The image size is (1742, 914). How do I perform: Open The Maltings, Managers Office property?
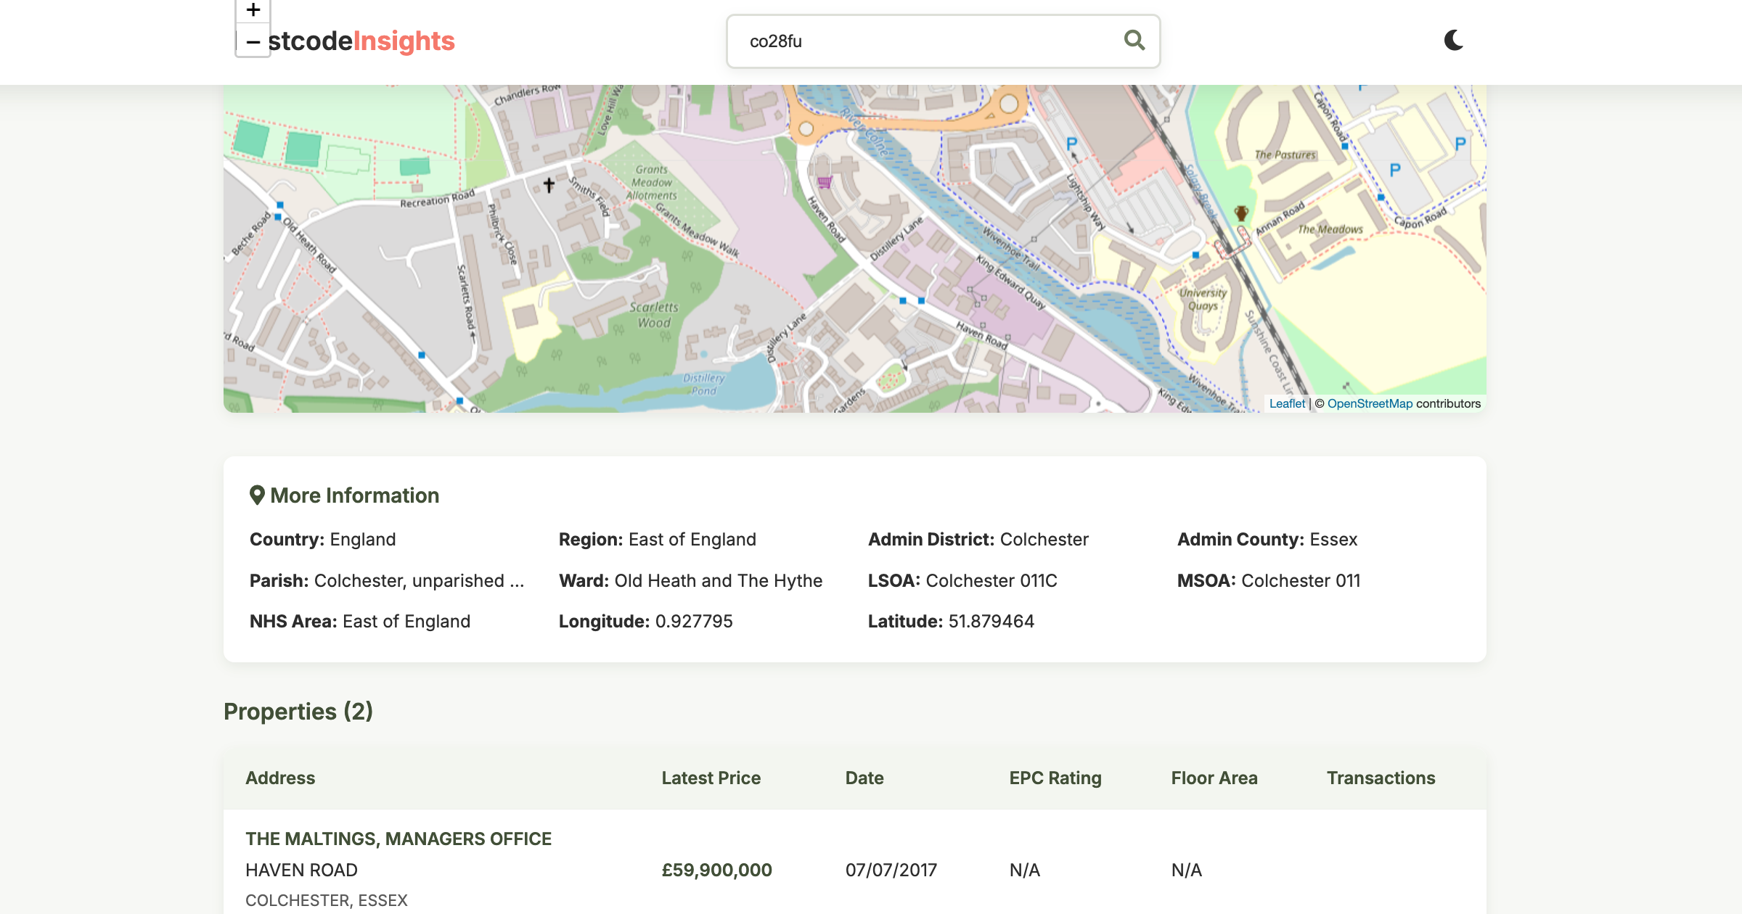[x=398, y=839]
